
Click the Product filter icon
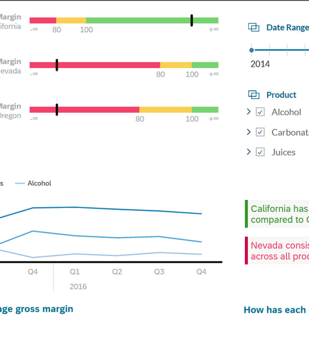tap(254, 95)
